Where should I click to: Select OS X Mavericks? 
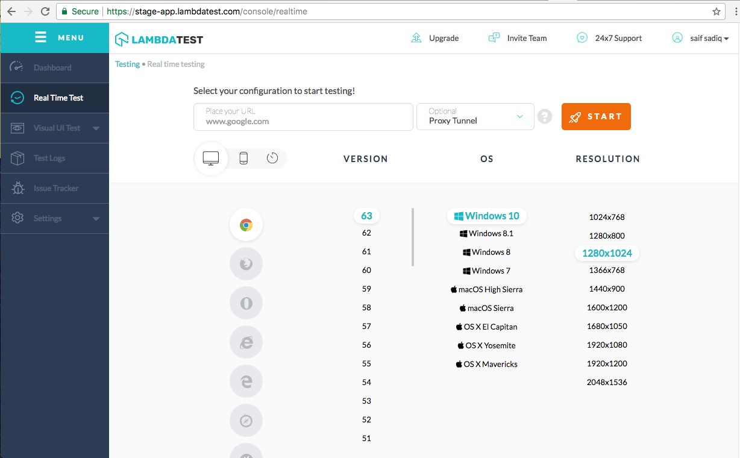[x=486, y=365]
